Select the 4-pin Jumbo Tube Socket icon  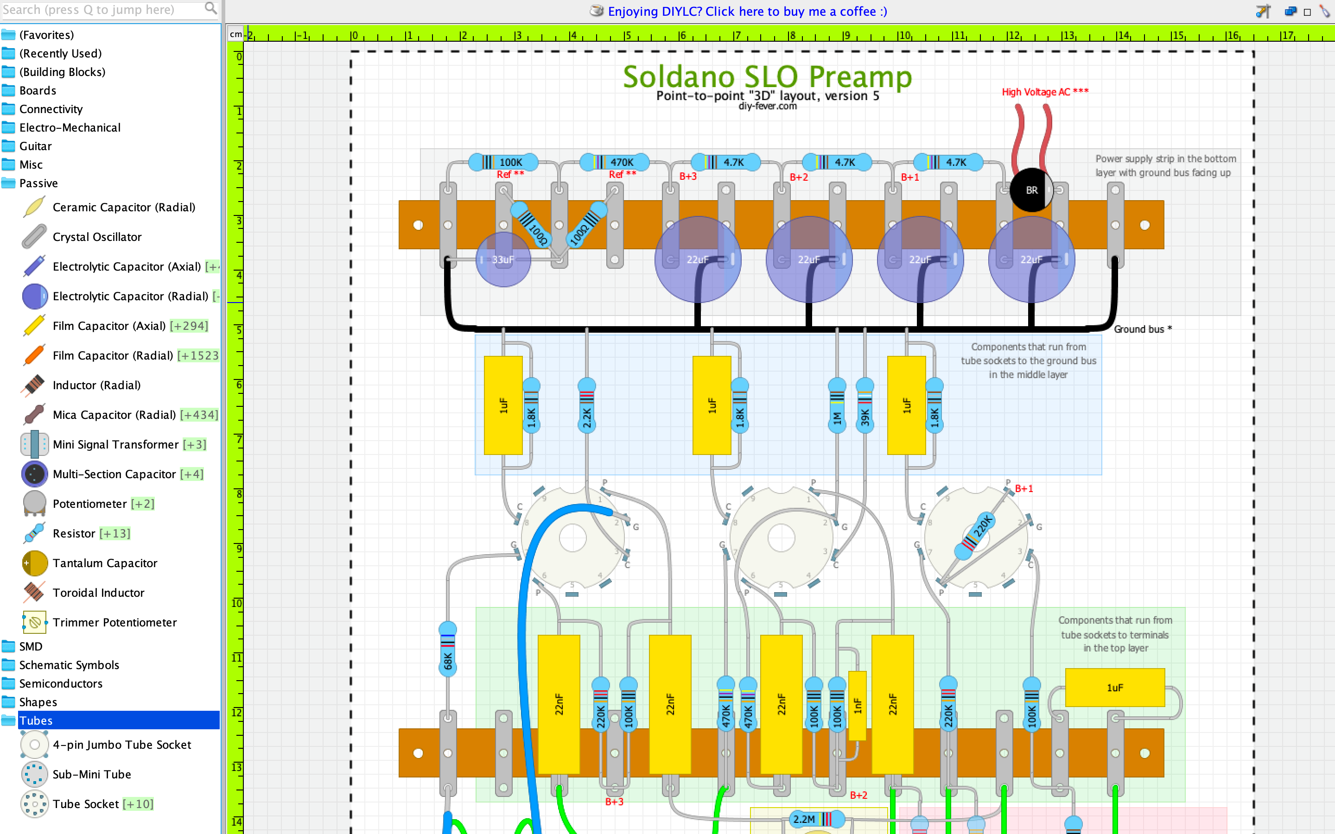point(34,745)
